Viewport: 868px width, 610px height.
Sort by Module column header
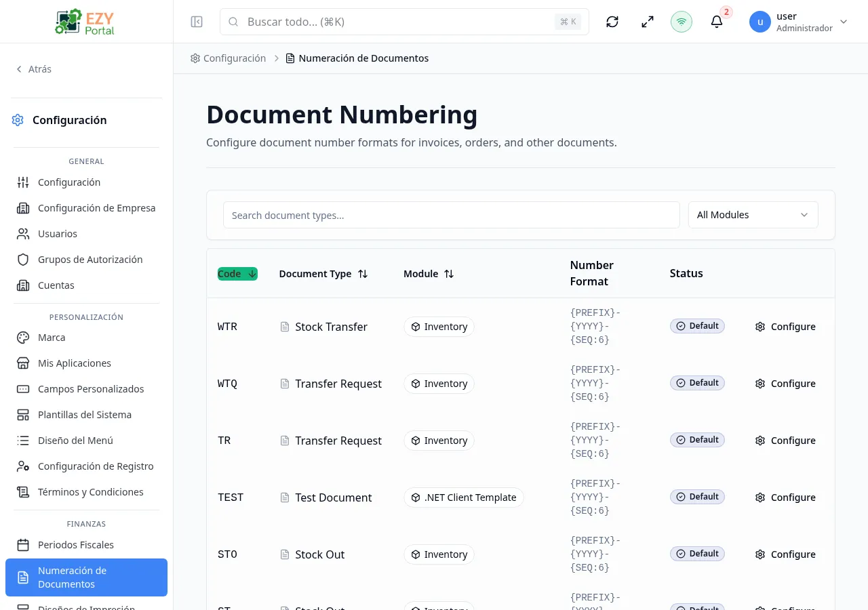(429, 274)
